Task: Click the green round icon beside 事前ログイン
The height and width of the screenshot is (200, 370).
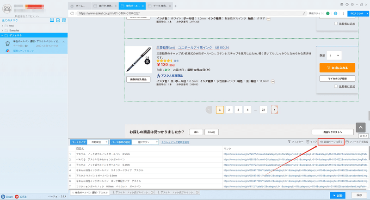Action: tap(328, 13)
